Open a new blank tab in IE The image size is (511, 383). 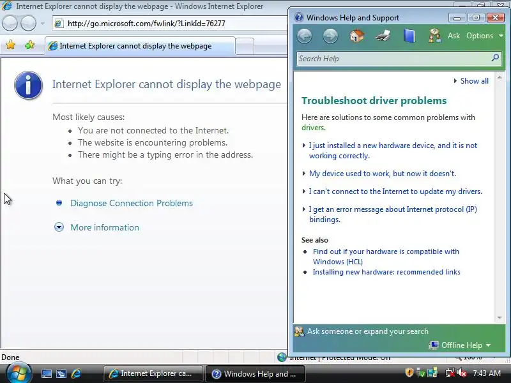click(245, 46)
